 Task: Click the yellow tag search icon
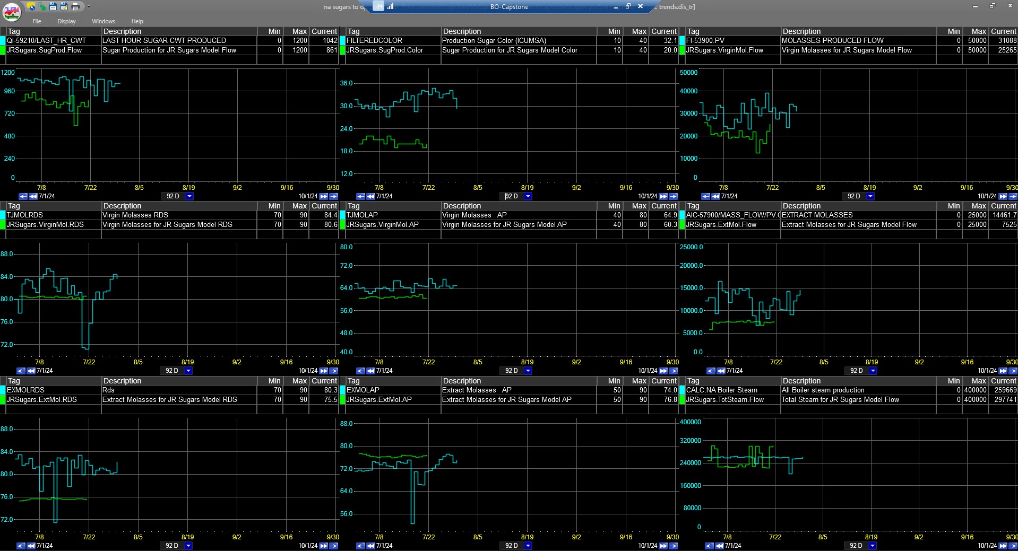click(x=32, y=6)
